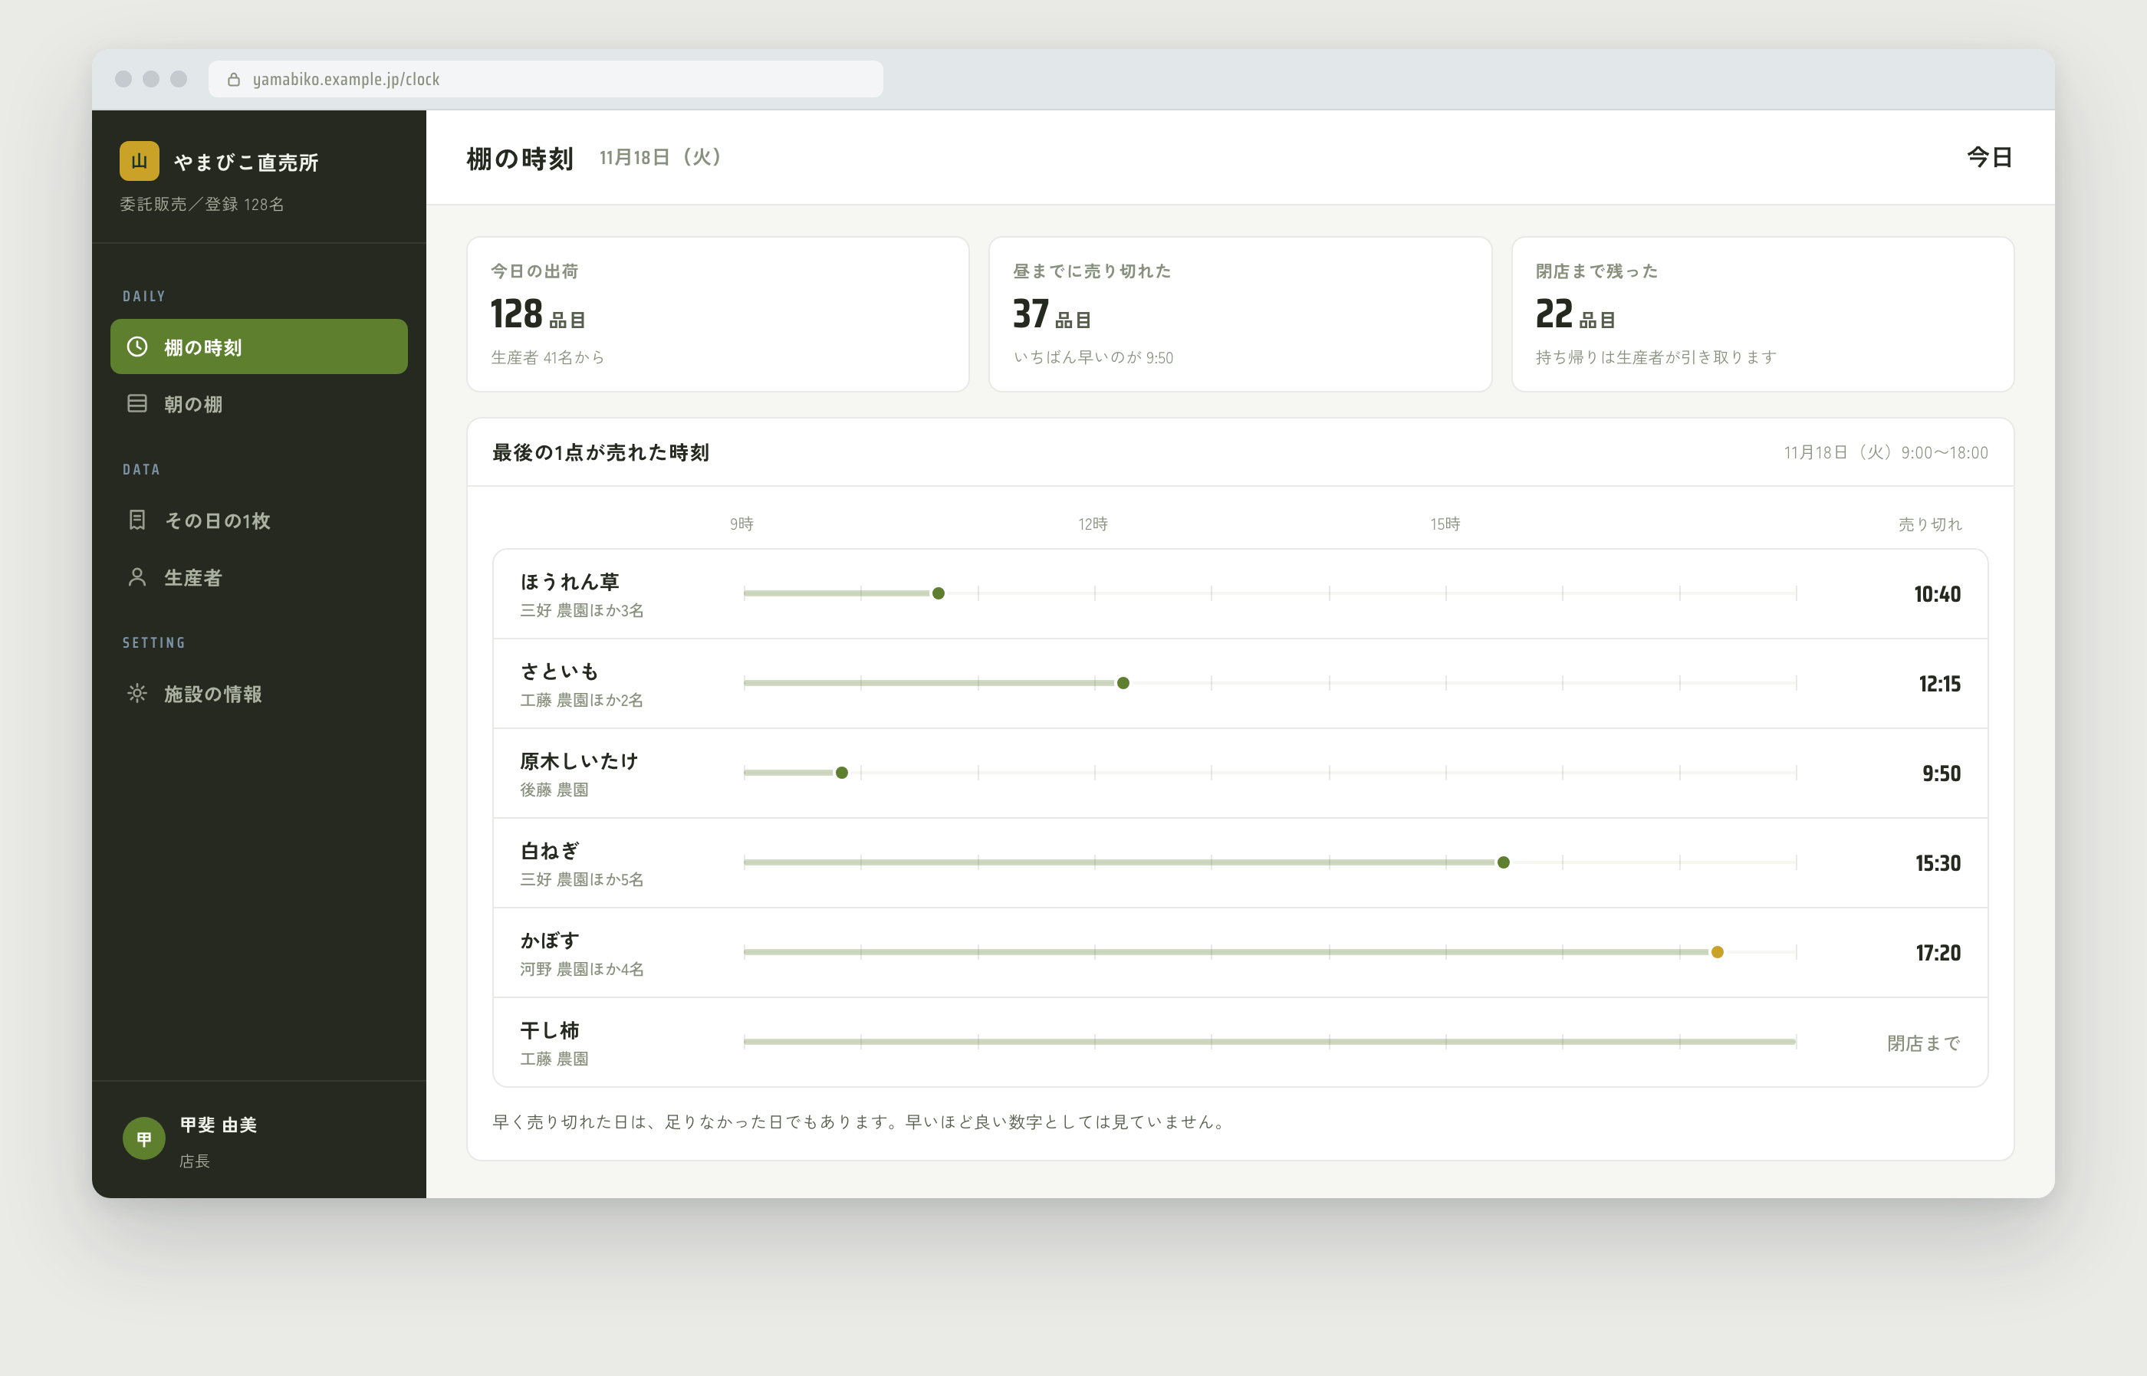Click 委託販売／登録 128名 subtitle
2147x1376 pixels.
coord(202,205)
